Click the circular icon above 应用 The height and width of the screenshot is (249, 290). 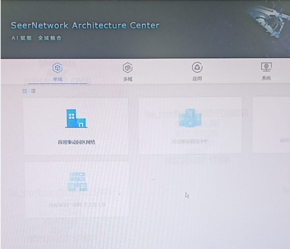tap(197, 67)
